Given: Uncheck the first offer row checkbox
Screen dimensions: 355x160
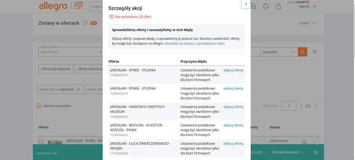Looking at the screenshot, I should [41, 142].
